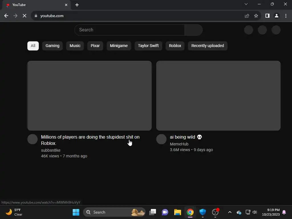Open OBS Studio from the taskbar
The width and height of the screenshot is (292, 219).
tap(215, 212)
